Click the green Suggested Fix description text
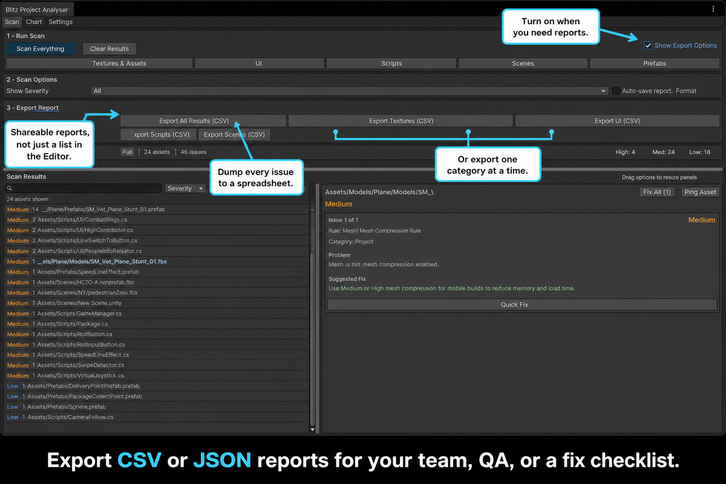Image resolution: width=726 pixels, height=484 pixels. (x=451, y=288)
